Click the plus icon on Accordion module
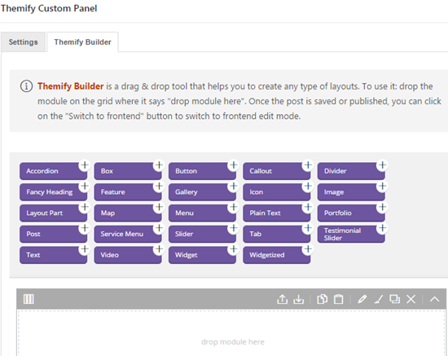 (x=85, y=165)
